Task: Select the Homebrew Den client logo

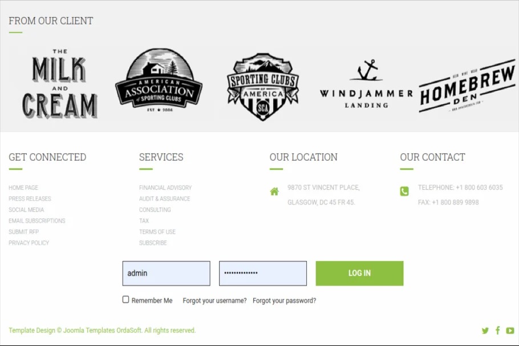Action: tap(467, 86)
